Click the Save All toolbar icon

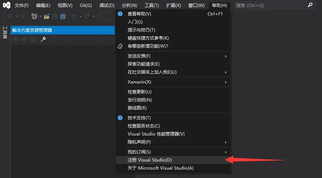(x=63, y=16)
